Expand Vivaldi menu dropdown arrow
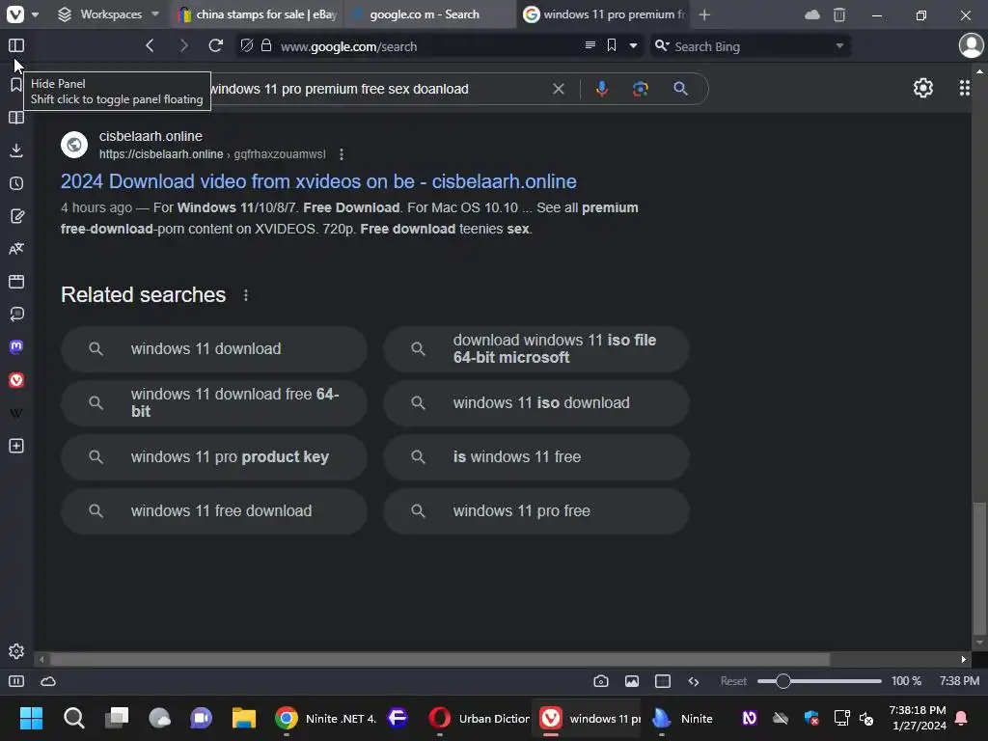The height and width of the screenshot is (741, 988). tap(36, 14)
